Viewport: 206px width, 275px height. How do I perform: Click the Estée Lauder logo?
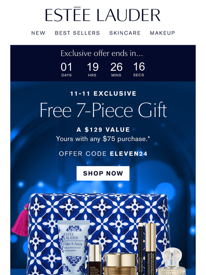point(103,14)
